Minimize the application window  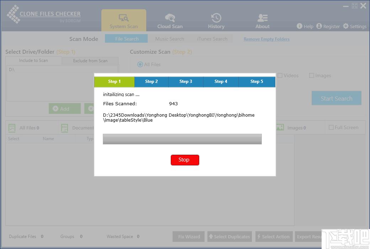(346, 6)
